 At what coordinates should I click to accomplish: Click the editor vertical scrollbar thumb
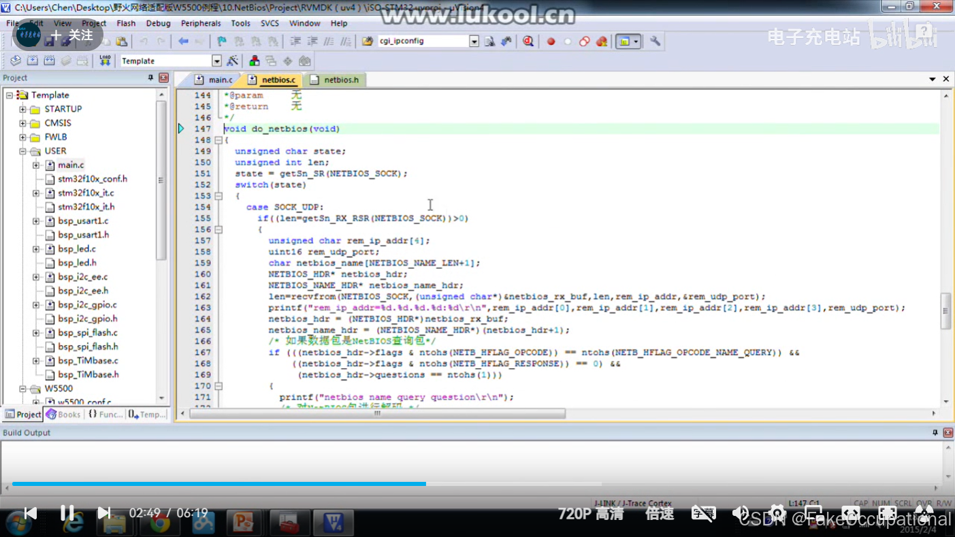945,311
